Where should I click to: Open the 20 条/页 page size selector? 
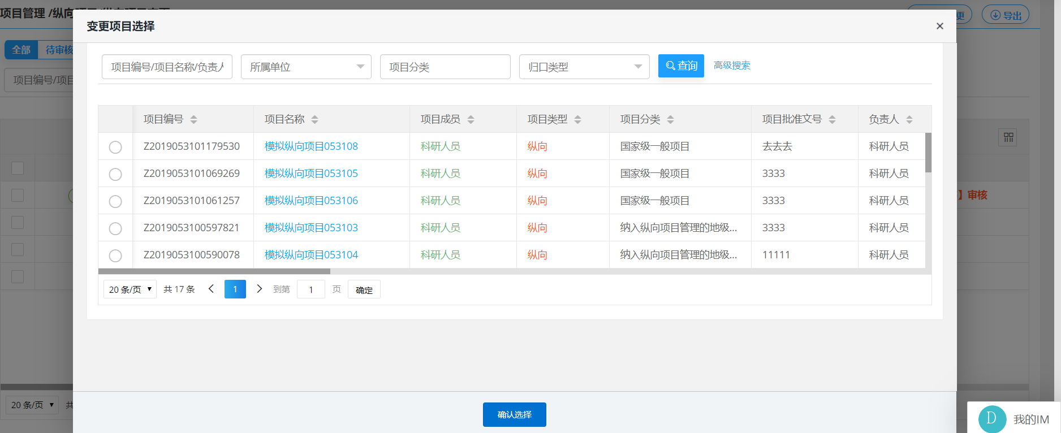coord(130,289)
